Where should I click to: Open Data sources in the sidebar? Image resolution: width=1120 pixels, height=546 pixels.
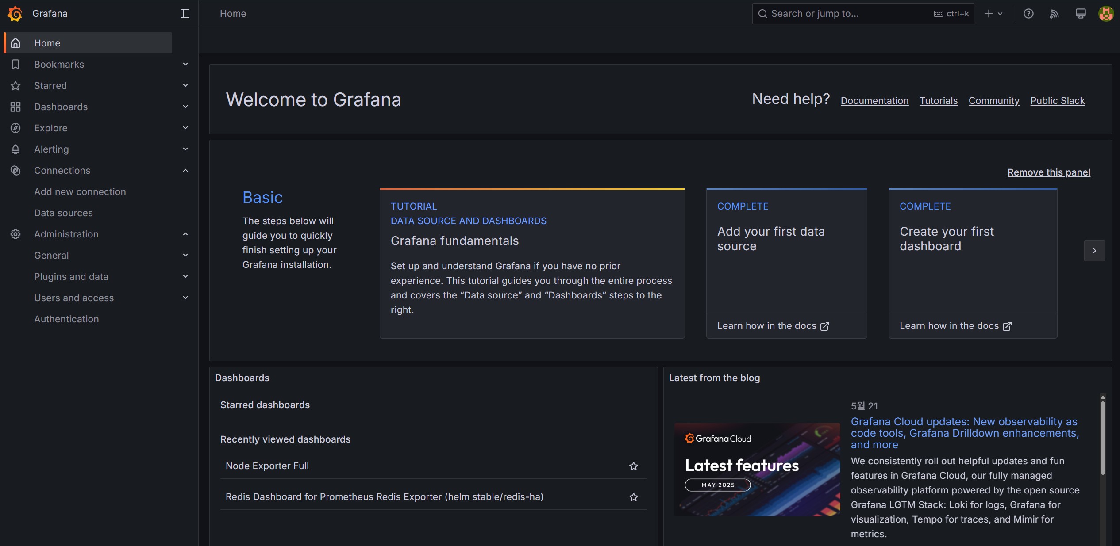point(63,213)
